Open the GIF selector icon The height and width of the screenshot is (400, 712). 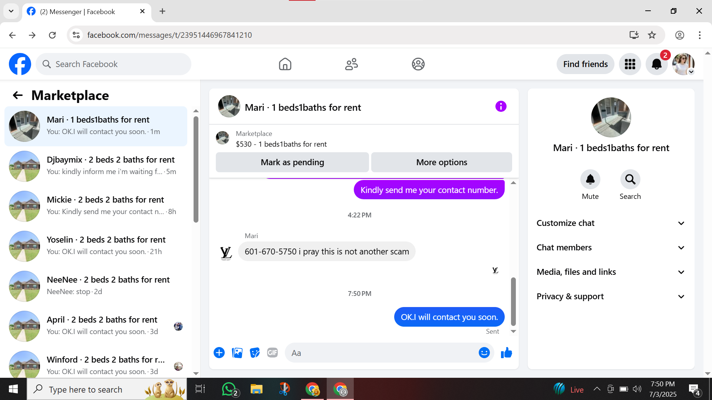(x=273, y=353)
